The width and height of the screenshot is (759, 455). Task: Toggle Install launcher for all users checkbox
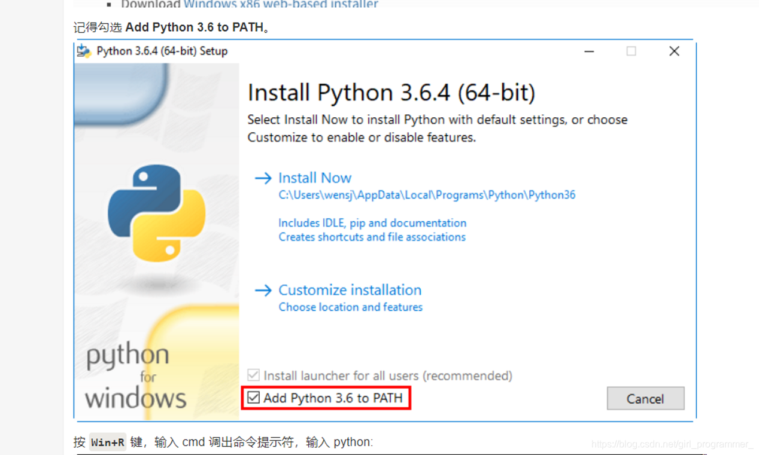[254, 375]
